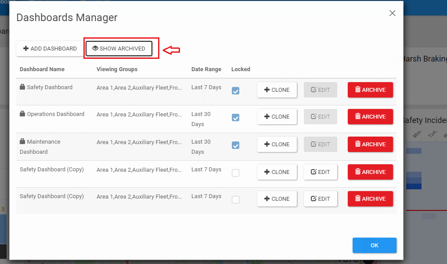Show archived dashboards
The image size is (447, 264).
119,48
